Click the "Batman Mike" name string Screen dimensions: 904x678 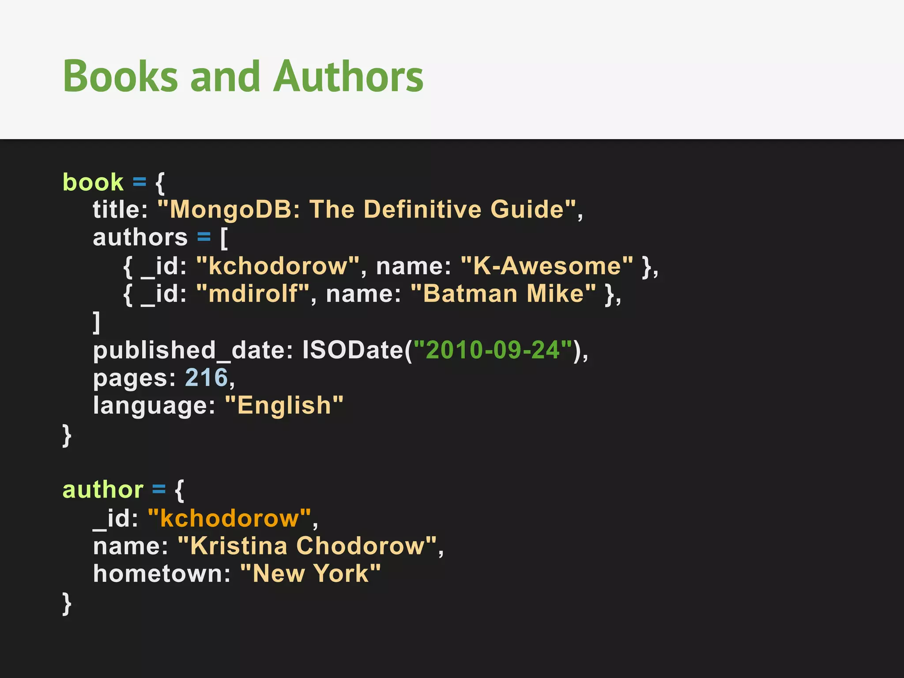coord(503,294)
